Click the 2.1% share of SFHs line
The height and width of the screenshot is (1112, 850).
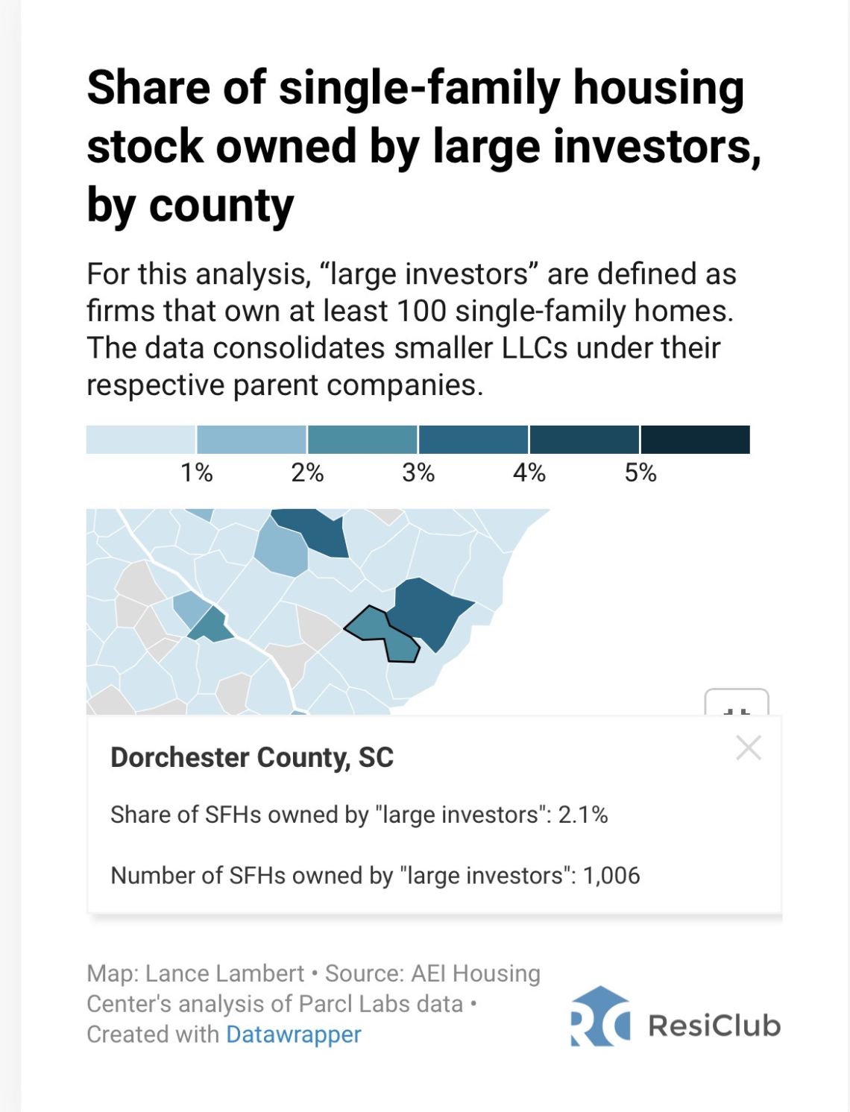(x=359, y=815)
